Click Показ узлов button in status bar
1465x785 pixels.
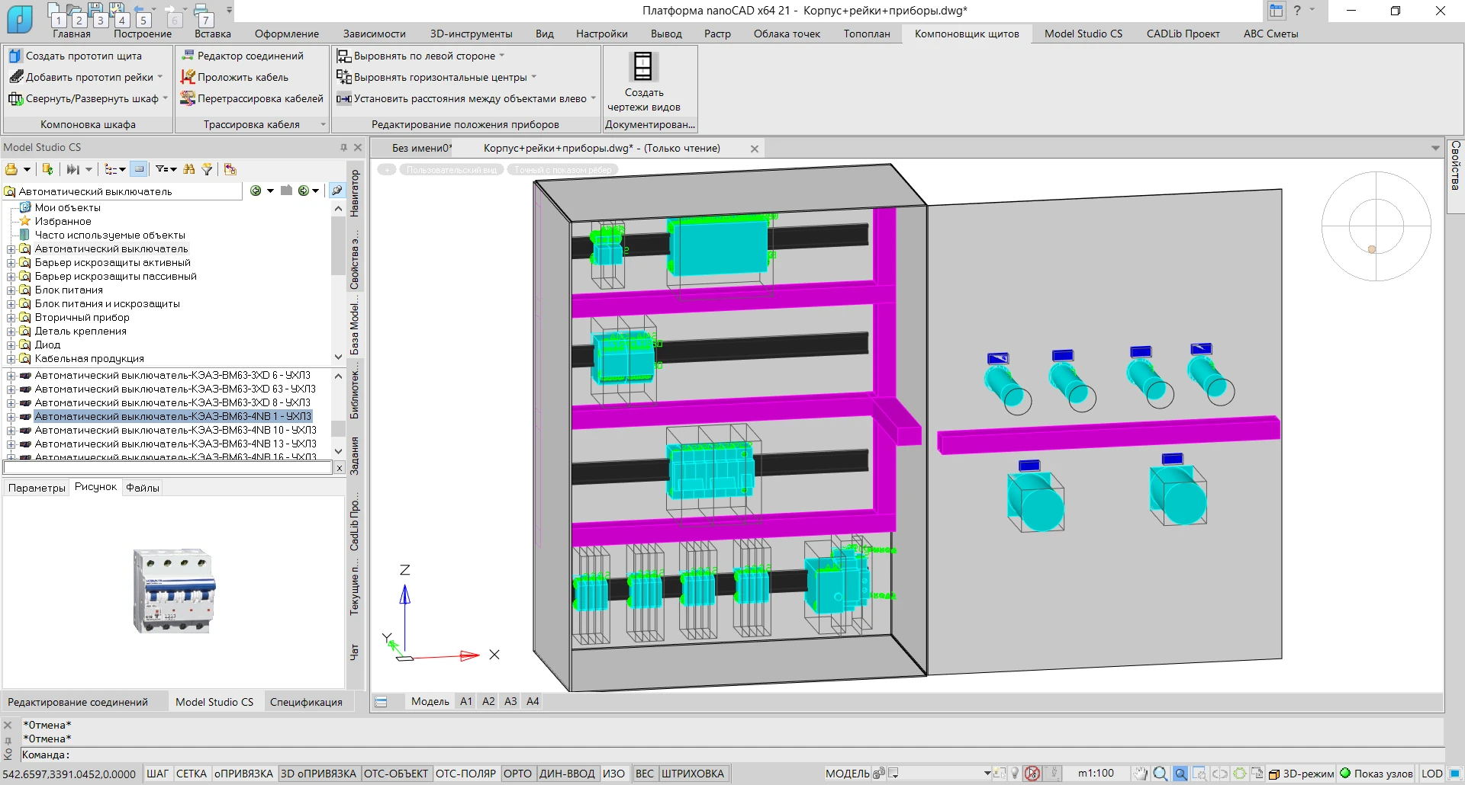click(1376, 774)
